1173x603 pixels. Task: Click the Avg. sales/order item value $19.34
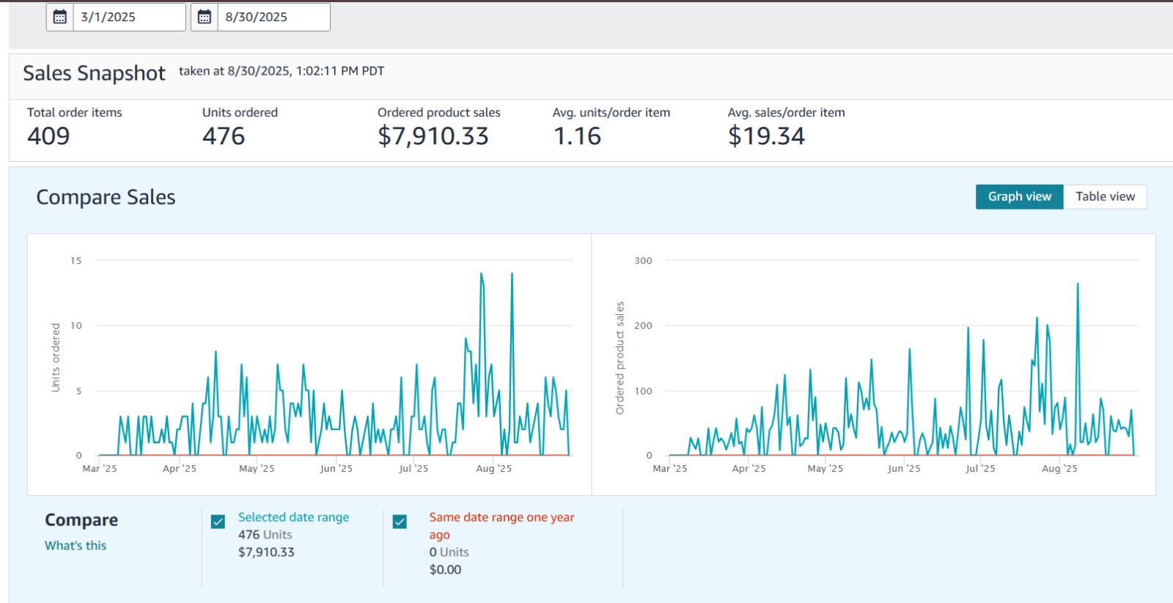click(766, 136)
